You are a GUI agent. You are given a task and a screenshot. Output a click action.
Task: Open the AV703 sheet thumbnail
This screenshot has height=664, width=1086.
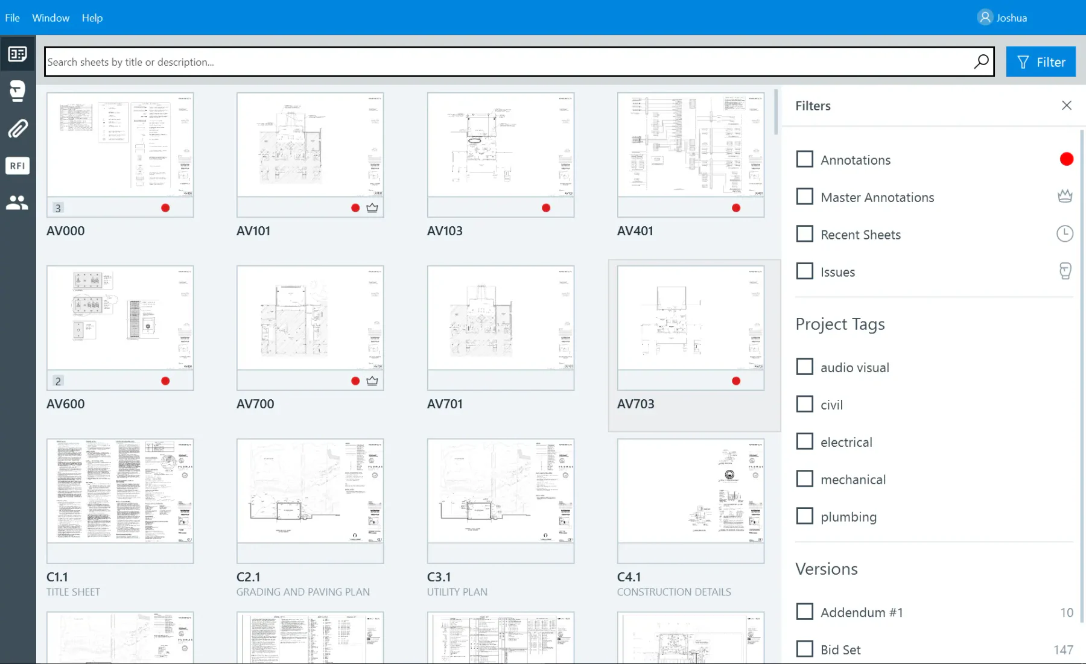[x=691, y=318]
